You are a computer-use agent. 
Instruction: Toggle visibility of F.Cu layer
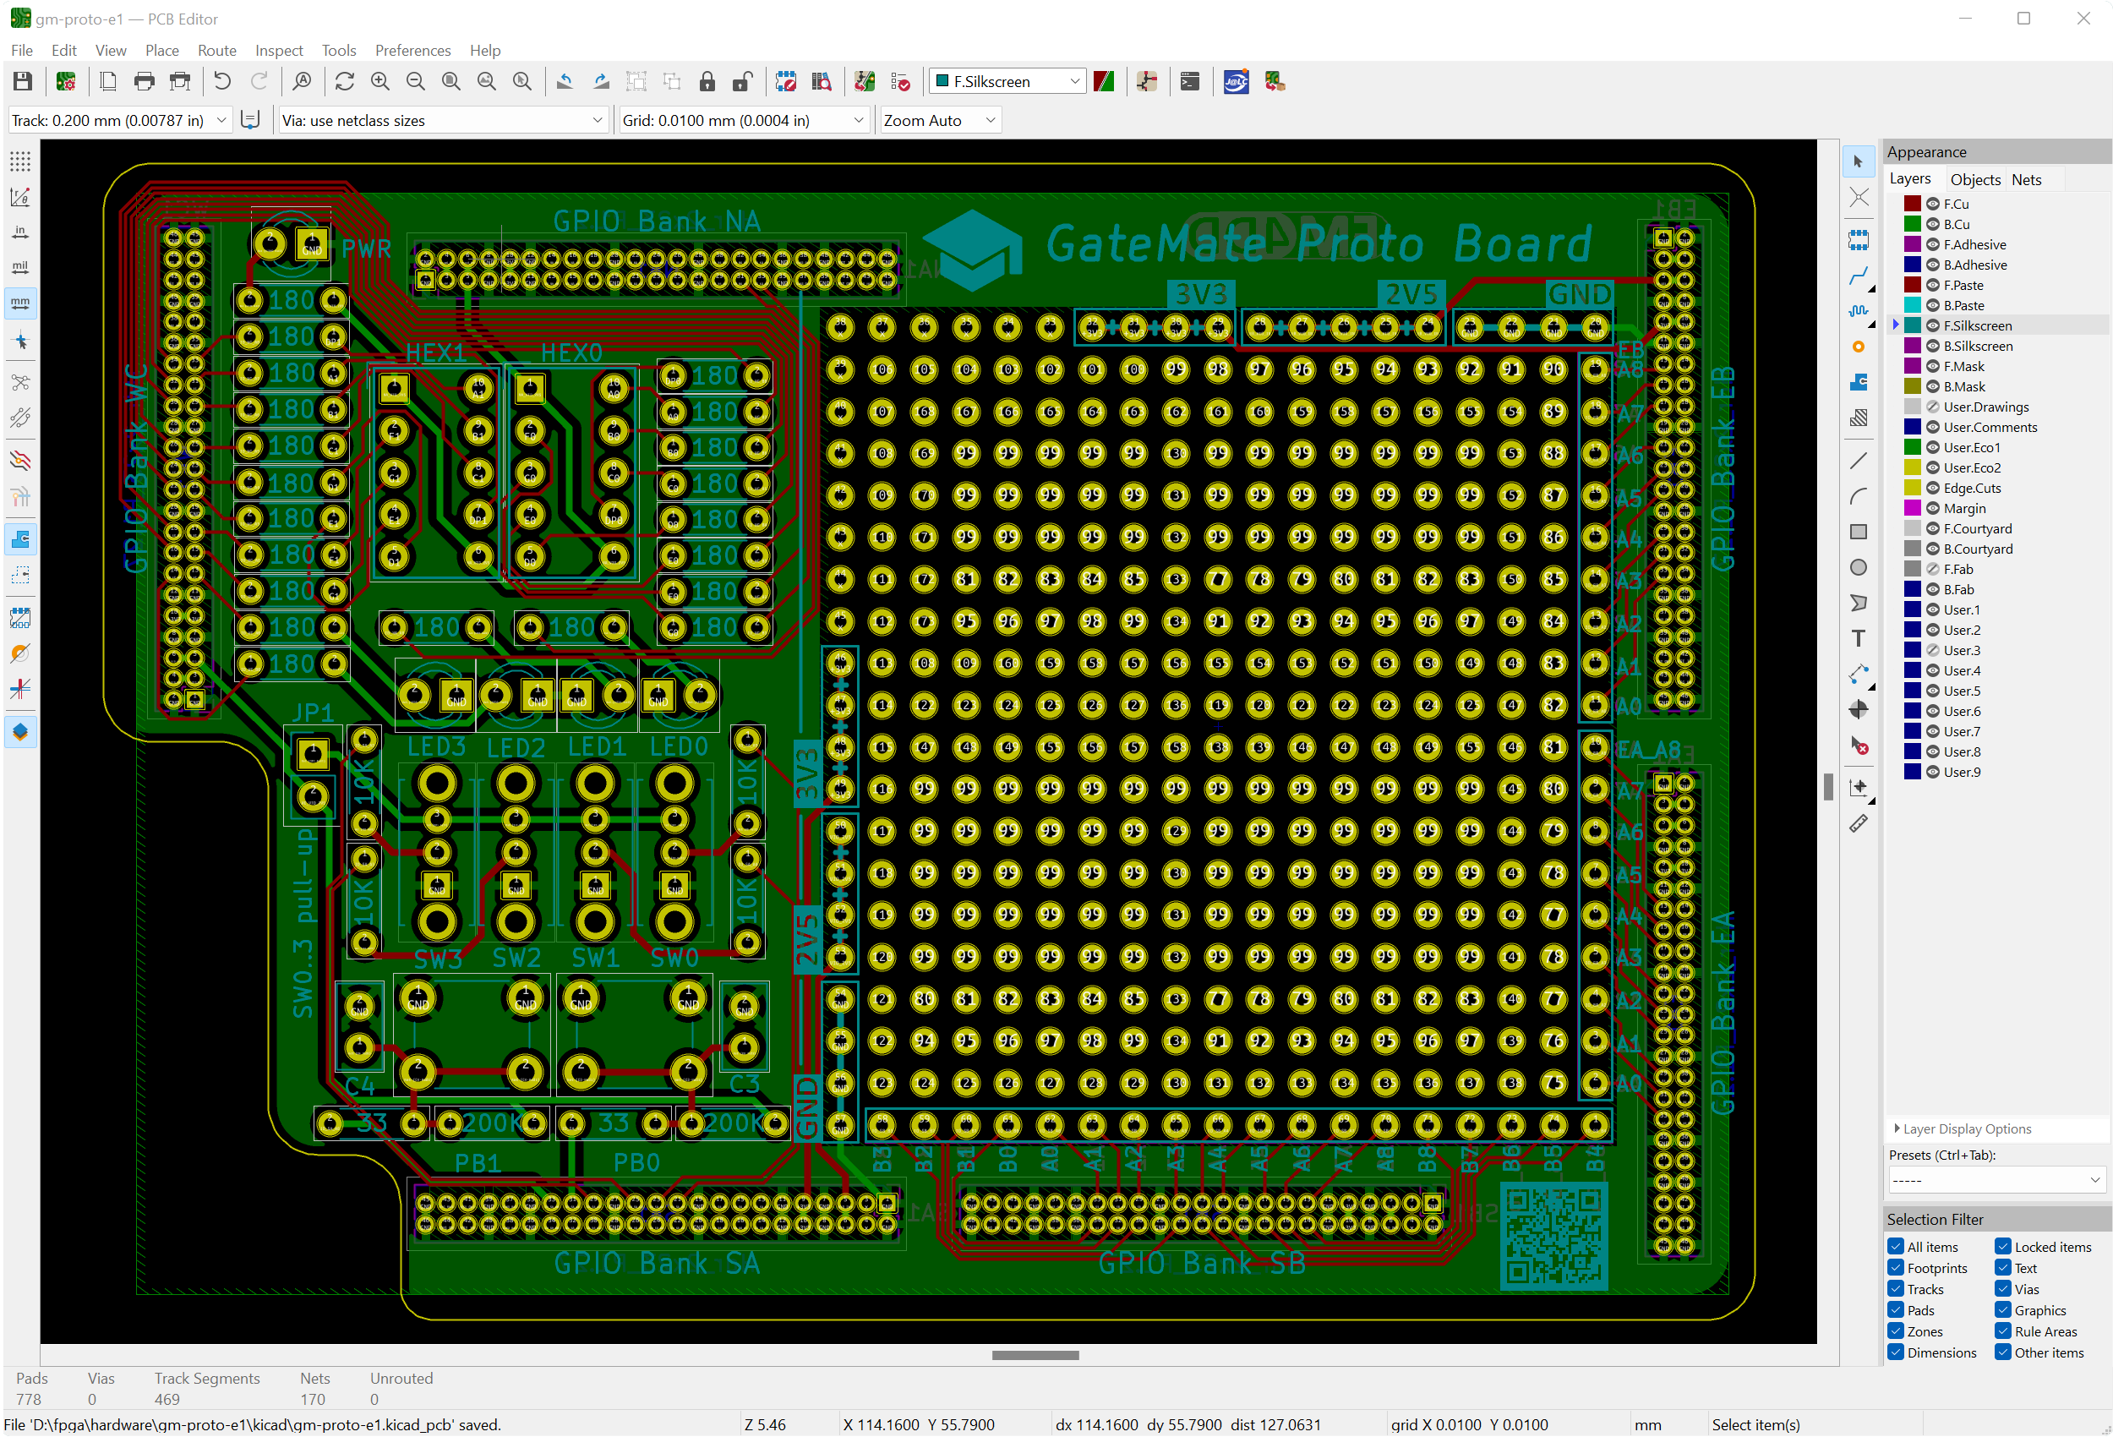coord(1933,204)
